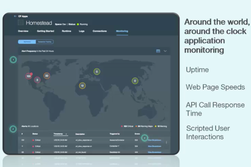Click the Scripted User Interactions text
This screenshot has width=251, height=167.
pyautogui.click(x=208, y=132)
